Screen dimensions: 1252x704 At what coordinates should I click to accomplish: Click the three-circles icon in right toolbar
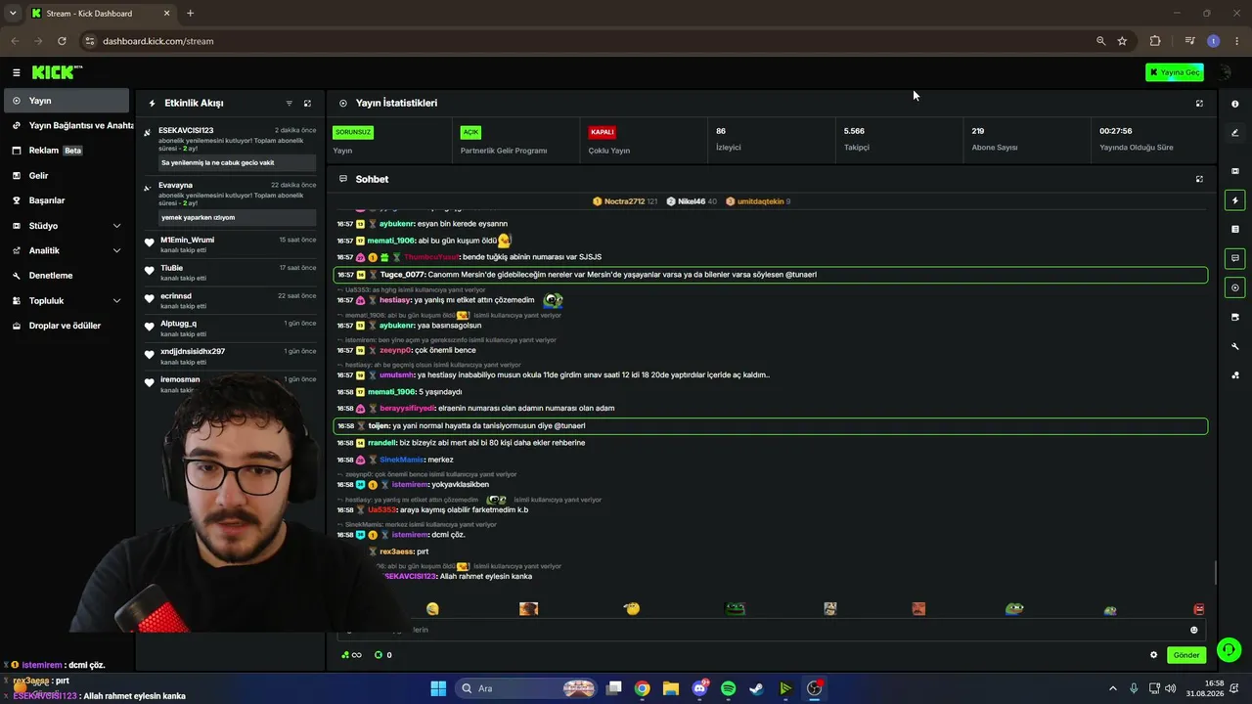click(x=1235, y=374)
